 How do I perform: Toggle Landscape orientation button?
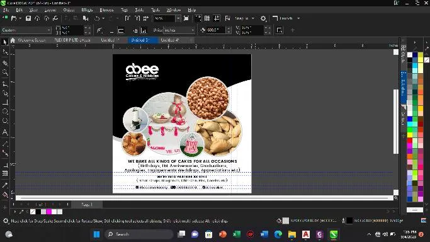click(x=121, y=30)
